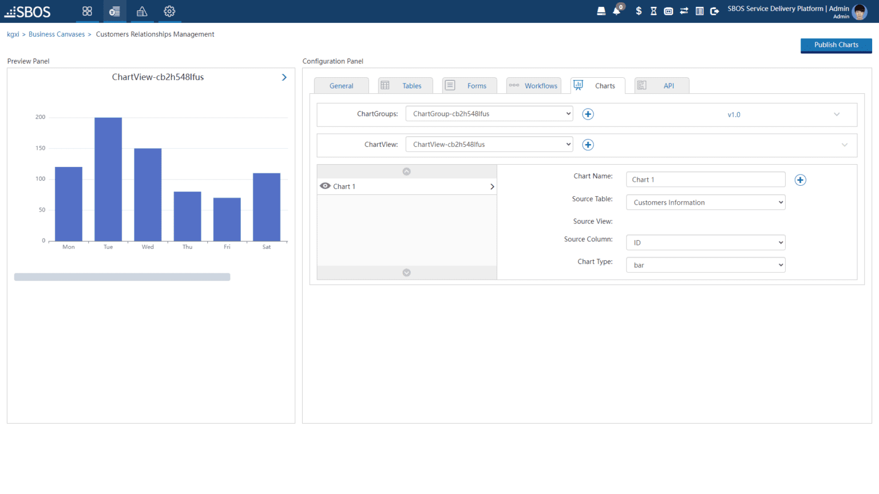Switch to the API tab
The image size is (879, 494).
pos(662,85)
